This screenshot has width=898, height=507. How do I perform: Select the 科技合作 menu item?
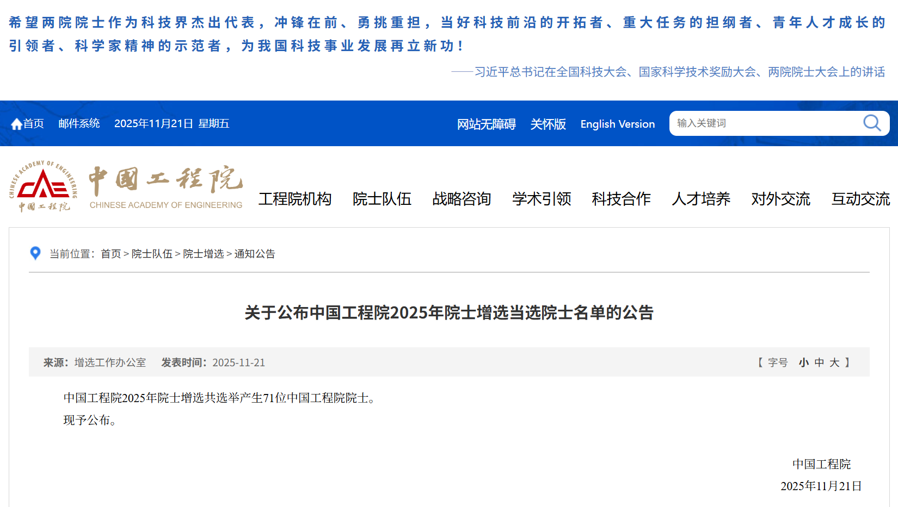click(621, 199)
